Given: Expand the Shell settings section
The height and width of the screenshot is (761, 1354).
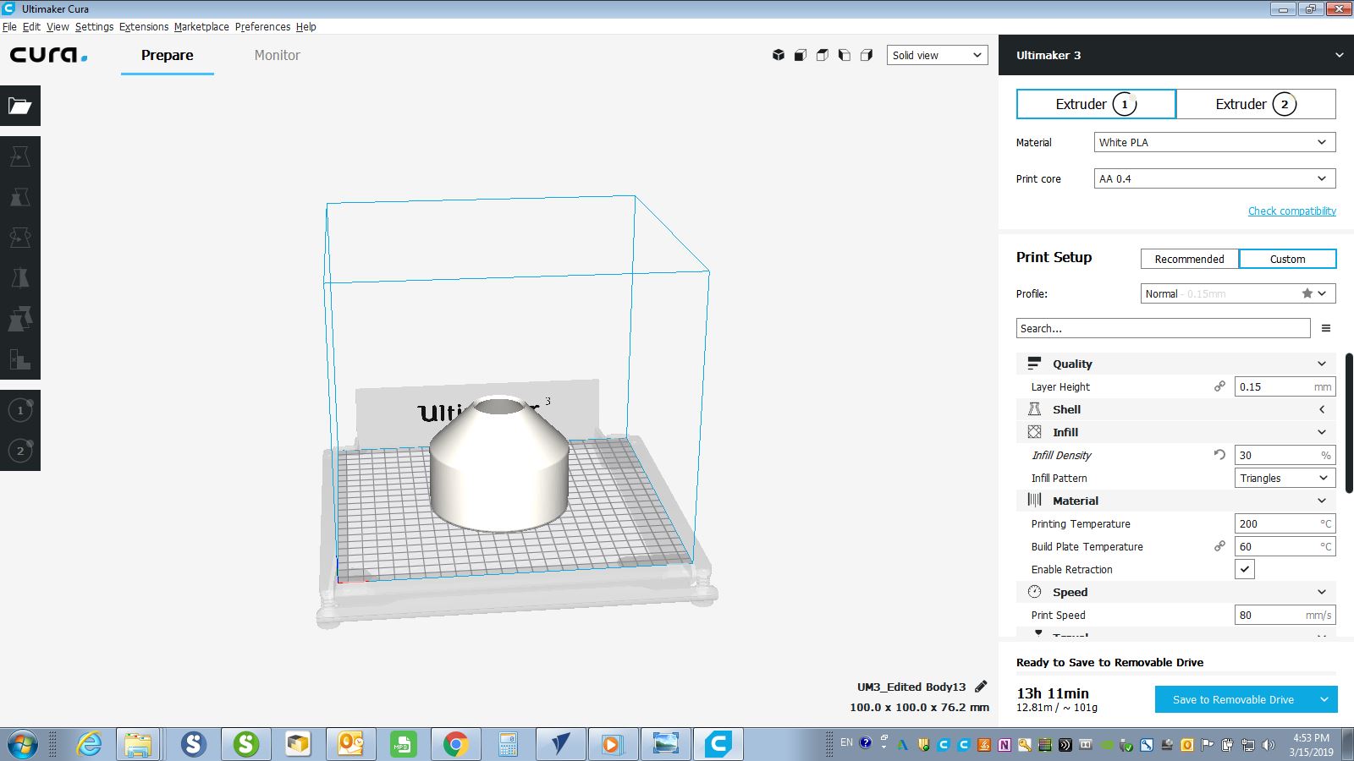Looking at the screenshot, I should [x=1176, y=409].
